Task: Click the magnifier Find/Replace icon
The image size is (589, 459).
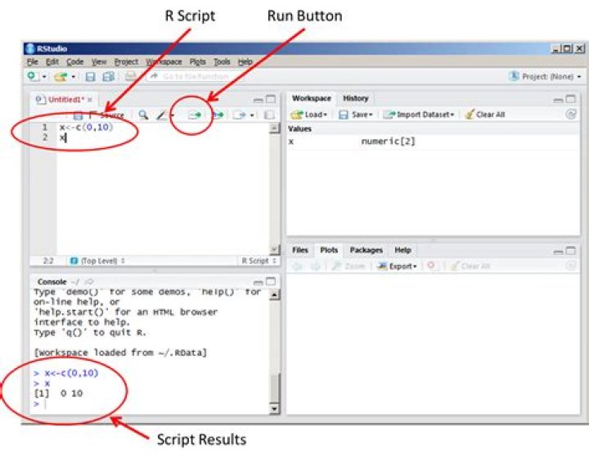Action: click(143, 115)
